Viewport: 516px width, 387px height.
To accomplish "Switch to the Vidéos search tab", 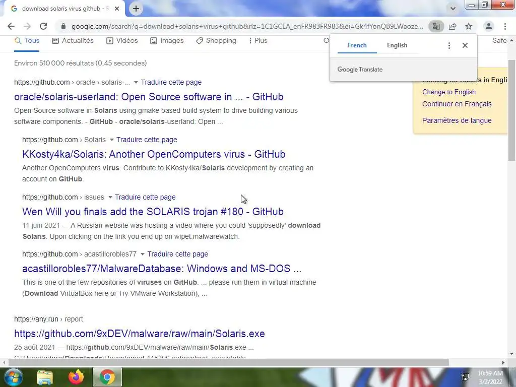I will 122,41.
